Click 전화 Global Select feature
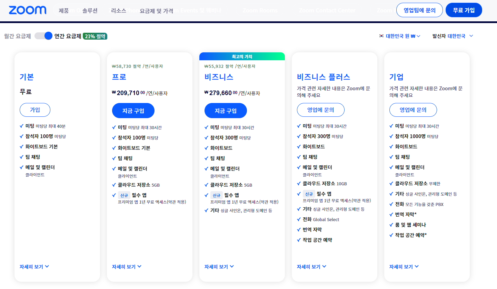The image size is (497, 289). coord(321,219)
